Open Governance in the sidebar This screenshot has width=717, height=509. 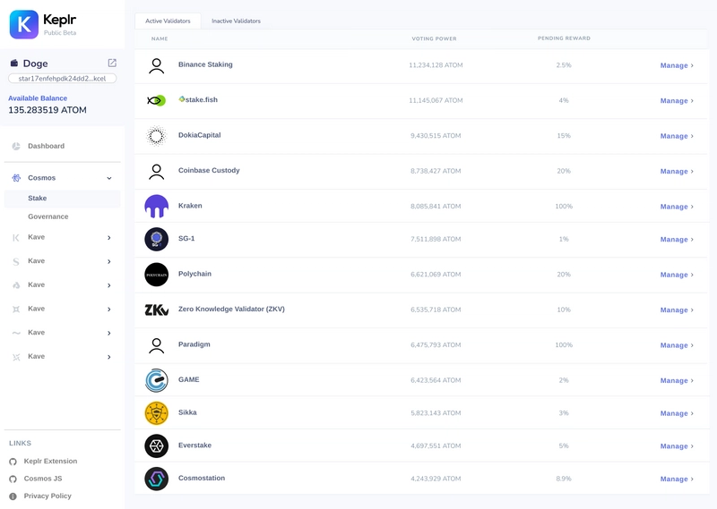[x=48, y=216]
